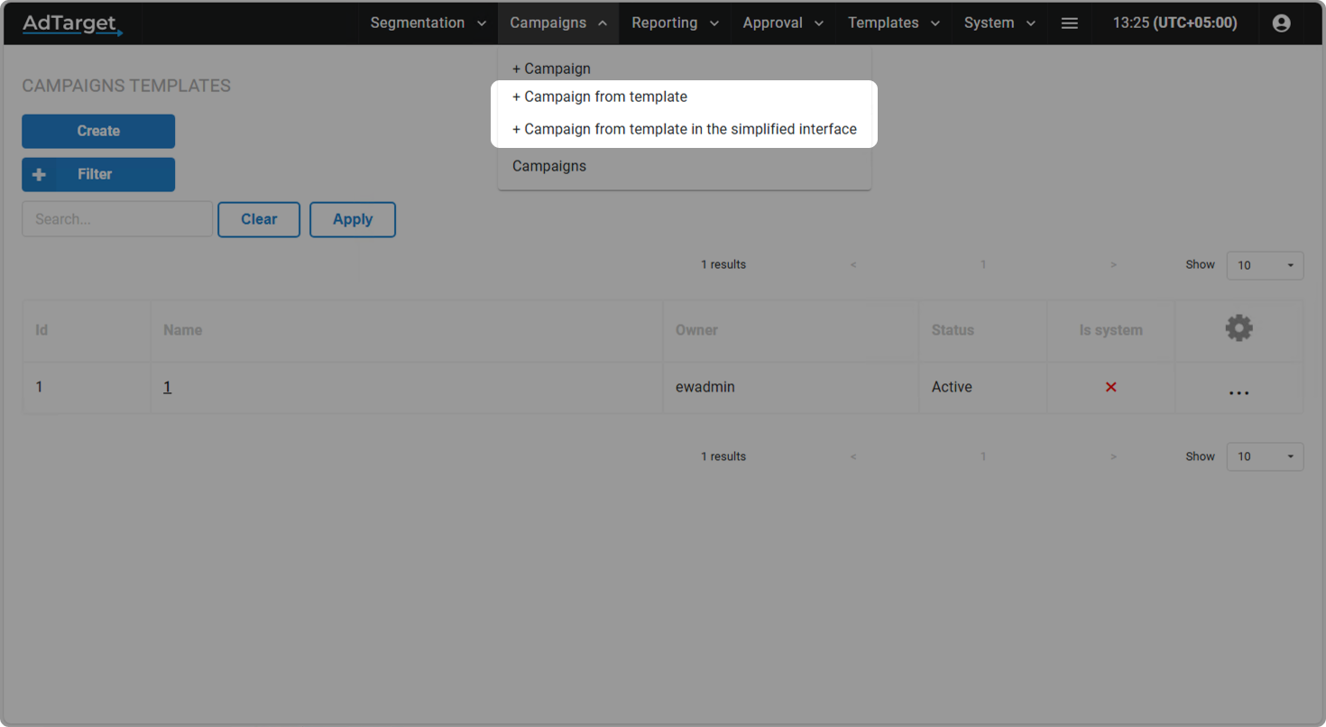Expand the Segmentation menu
The image size is (1326, 727).
point(428,23)
